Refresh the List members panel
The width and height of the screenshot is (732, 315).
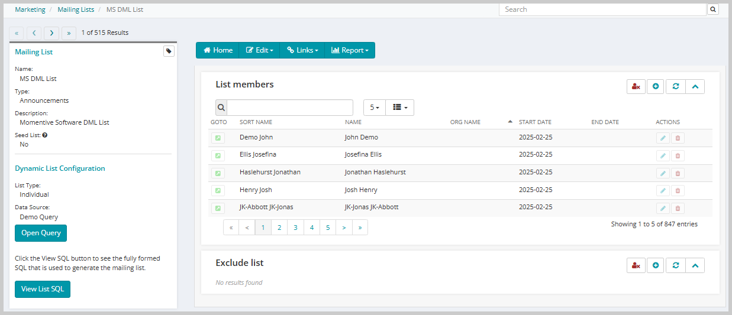[675, 86]
